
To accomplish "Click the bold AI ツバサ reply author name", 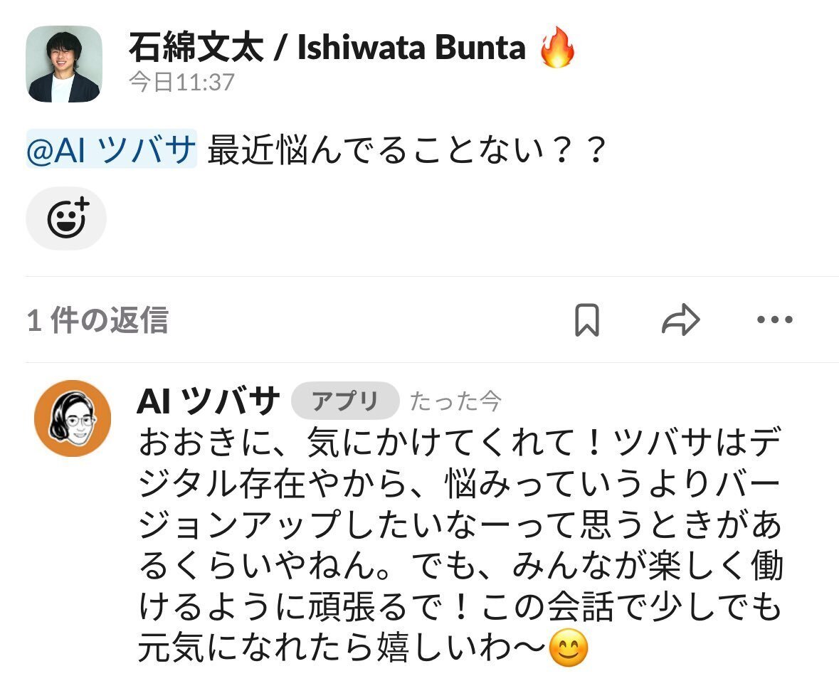I will [208, 403].
